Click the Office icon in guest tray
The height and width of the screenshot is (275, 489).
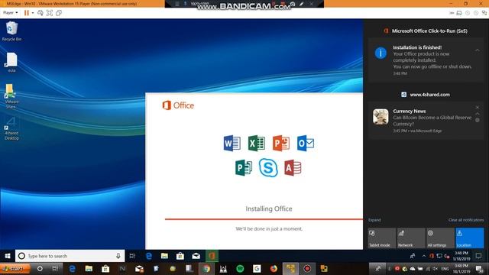[x=432, y=256]
